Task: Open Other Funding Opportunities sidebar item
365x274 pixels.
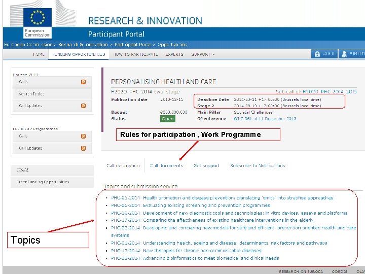Action: pos(52,182)
